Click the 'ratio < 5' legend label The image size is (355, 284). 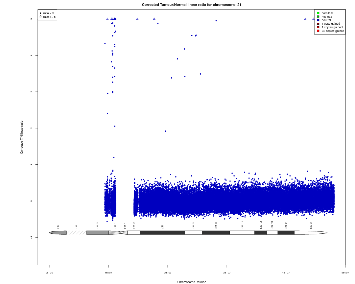pyautogui.click(x=48, y=13)
